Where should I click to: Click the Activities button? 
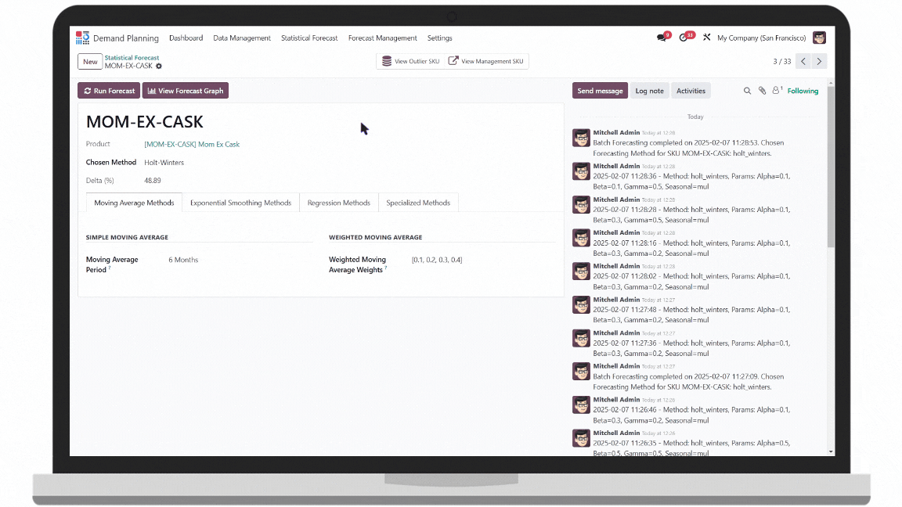click(x=691, y=91)
